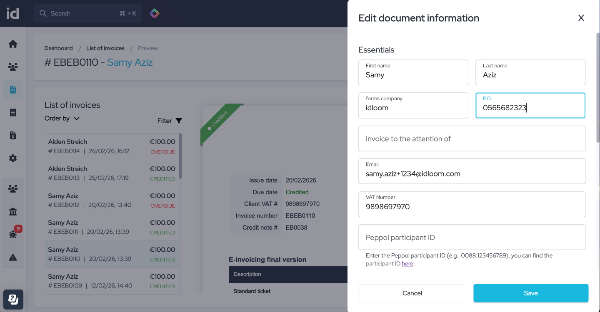Select the bank institution icon in the sidebar
600x312 pixels.
tap(13, 211)
